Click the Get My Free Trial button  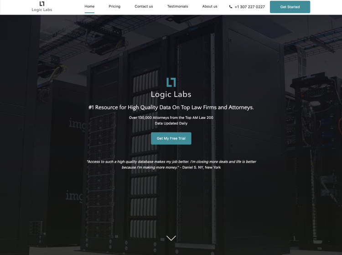coord(171,138)
